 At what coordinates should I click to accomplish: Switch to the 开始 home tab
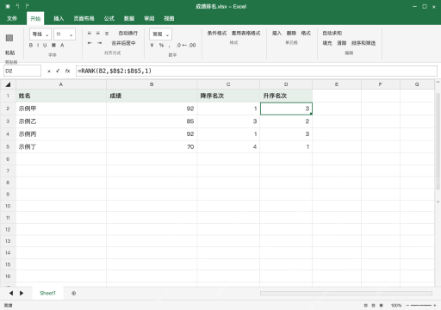35,18
